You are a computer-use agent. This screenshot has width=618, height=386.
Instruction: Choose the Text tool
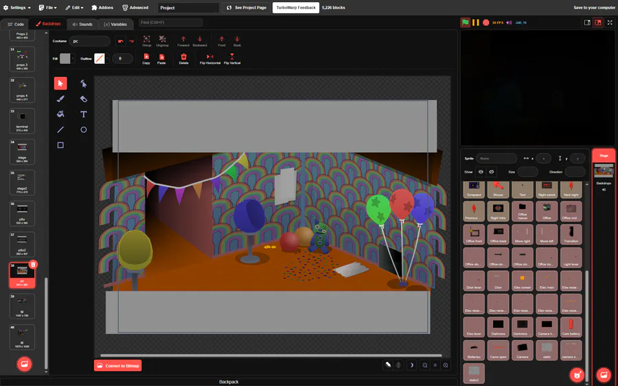tap(83, 114)
